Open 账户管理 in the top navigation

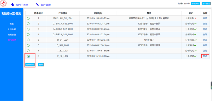[x=46, y=5]
